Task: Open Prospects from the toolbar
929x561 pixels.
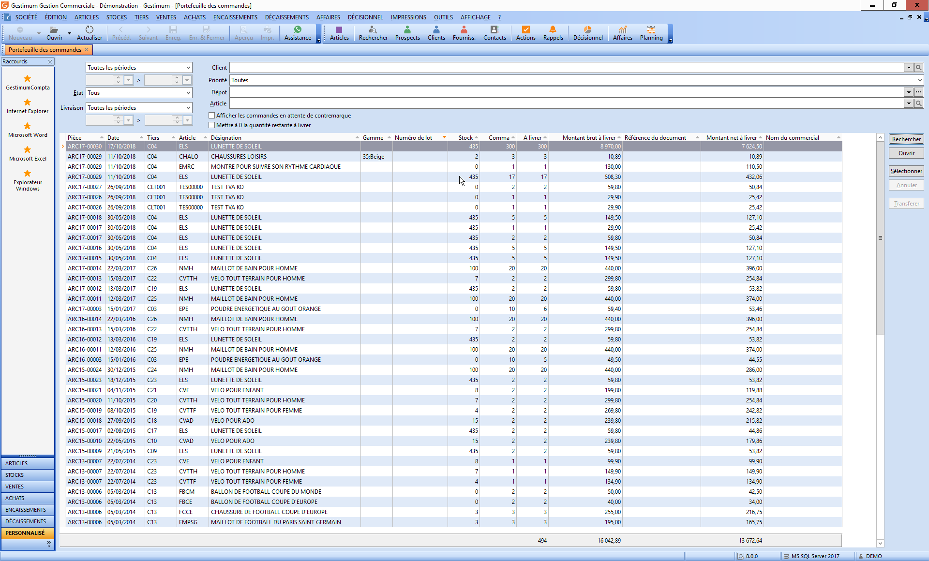Action: [407, 33]
